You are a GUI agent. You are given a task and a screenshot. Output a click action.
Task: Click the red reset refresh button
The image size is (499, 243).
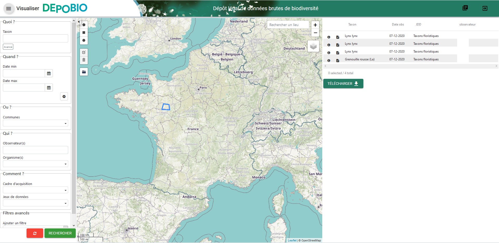coord(35,233)
